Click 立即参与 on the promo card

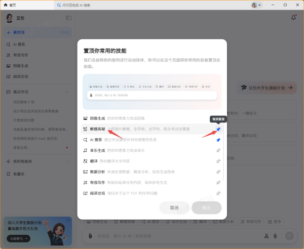coord(18,238)
